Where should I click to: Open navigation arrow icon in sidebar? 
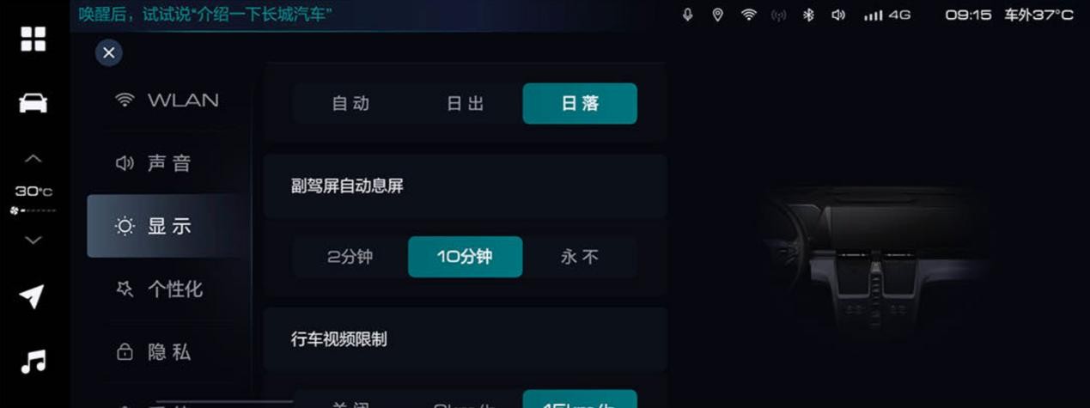tap(32, 296)
